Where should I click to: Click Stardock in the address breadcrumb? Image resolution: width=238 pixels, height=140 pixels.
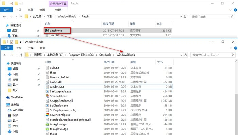[x=105, y=55]
